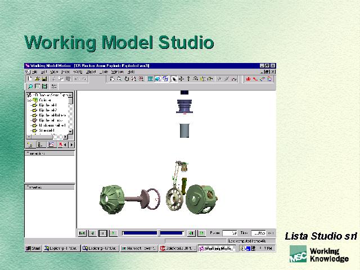Click the fast-forward to end playback button

pos(201,233)
